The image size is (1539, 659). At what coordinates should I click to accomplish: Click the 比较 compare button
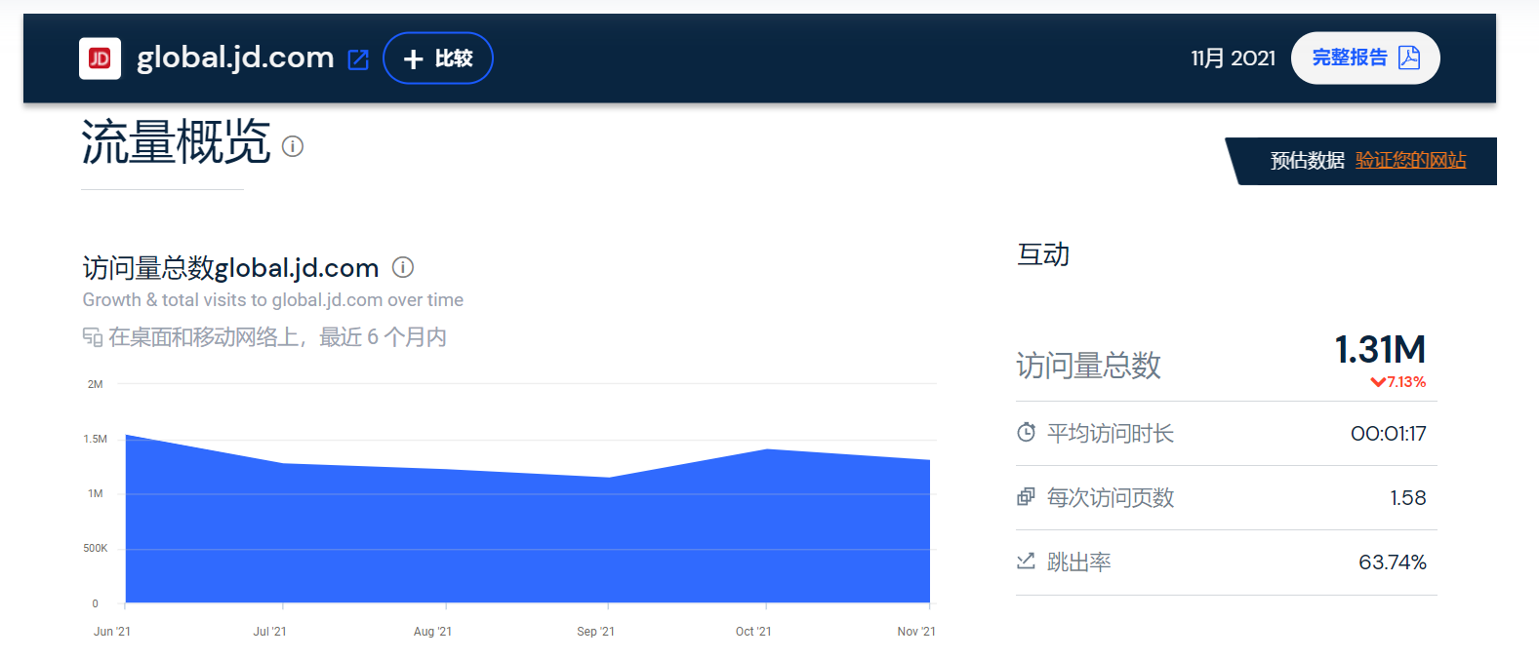pos(438,58)
